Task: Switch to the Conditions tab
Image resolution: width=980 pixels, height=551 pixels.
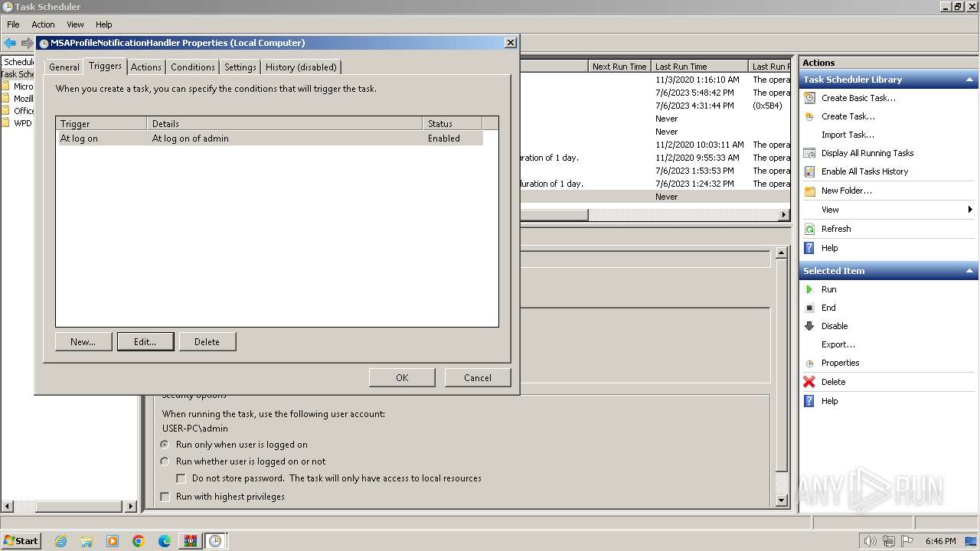Action: tap(193, 67)
